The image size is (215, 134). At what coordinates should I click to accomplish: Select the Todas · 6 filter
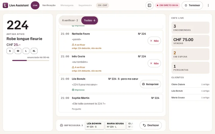click(89, 20)
